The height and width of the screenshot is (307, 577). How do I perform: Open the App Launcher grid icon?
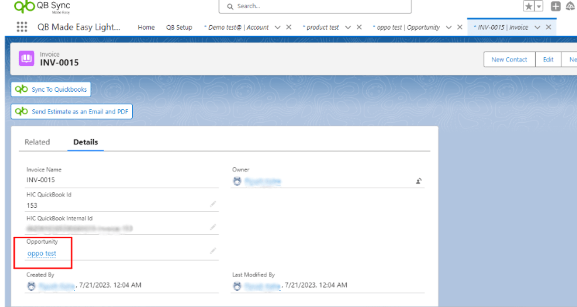(x=21, y=27)
